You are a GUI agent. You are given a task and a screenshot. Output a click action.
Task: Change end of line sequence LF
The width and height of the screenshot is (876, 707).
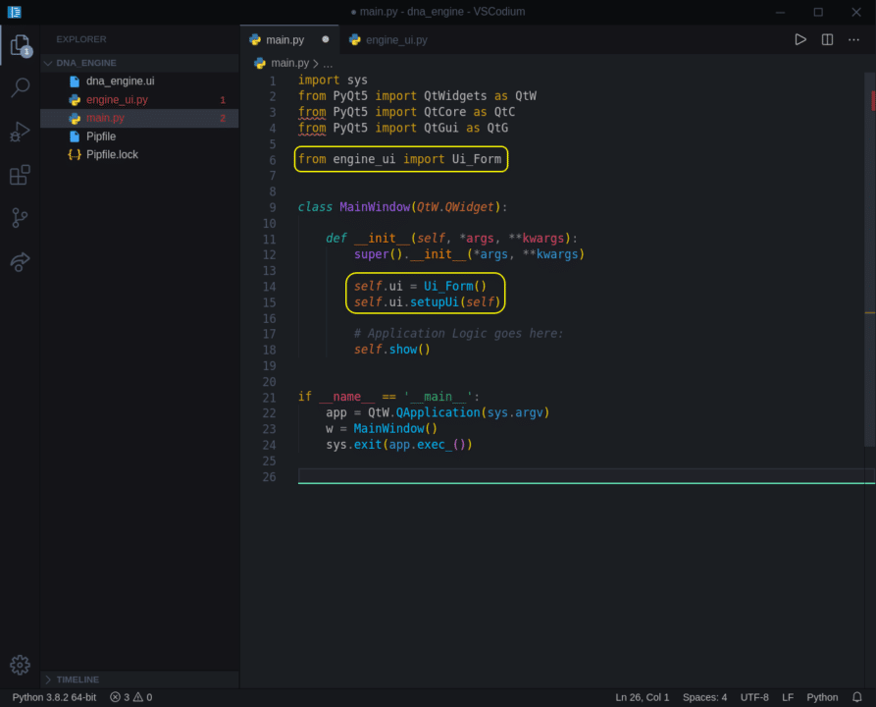788,697
